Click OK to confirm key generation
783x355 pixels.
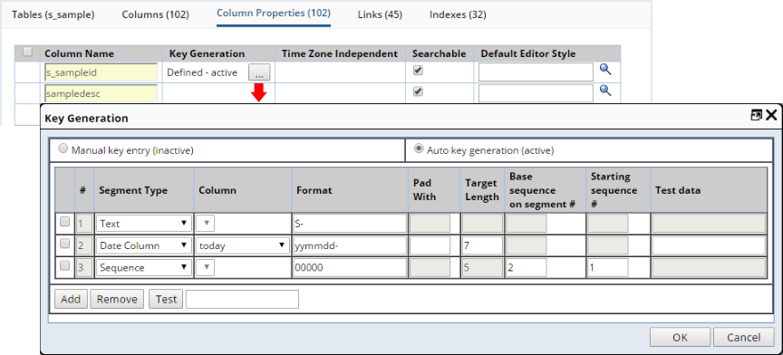click(x=680, y=338)
